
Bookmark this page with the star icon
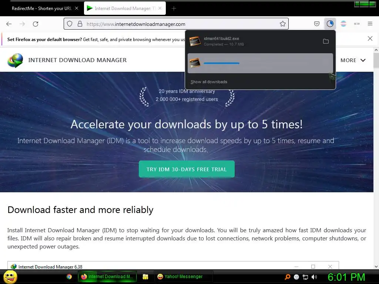tap(282, 24)
